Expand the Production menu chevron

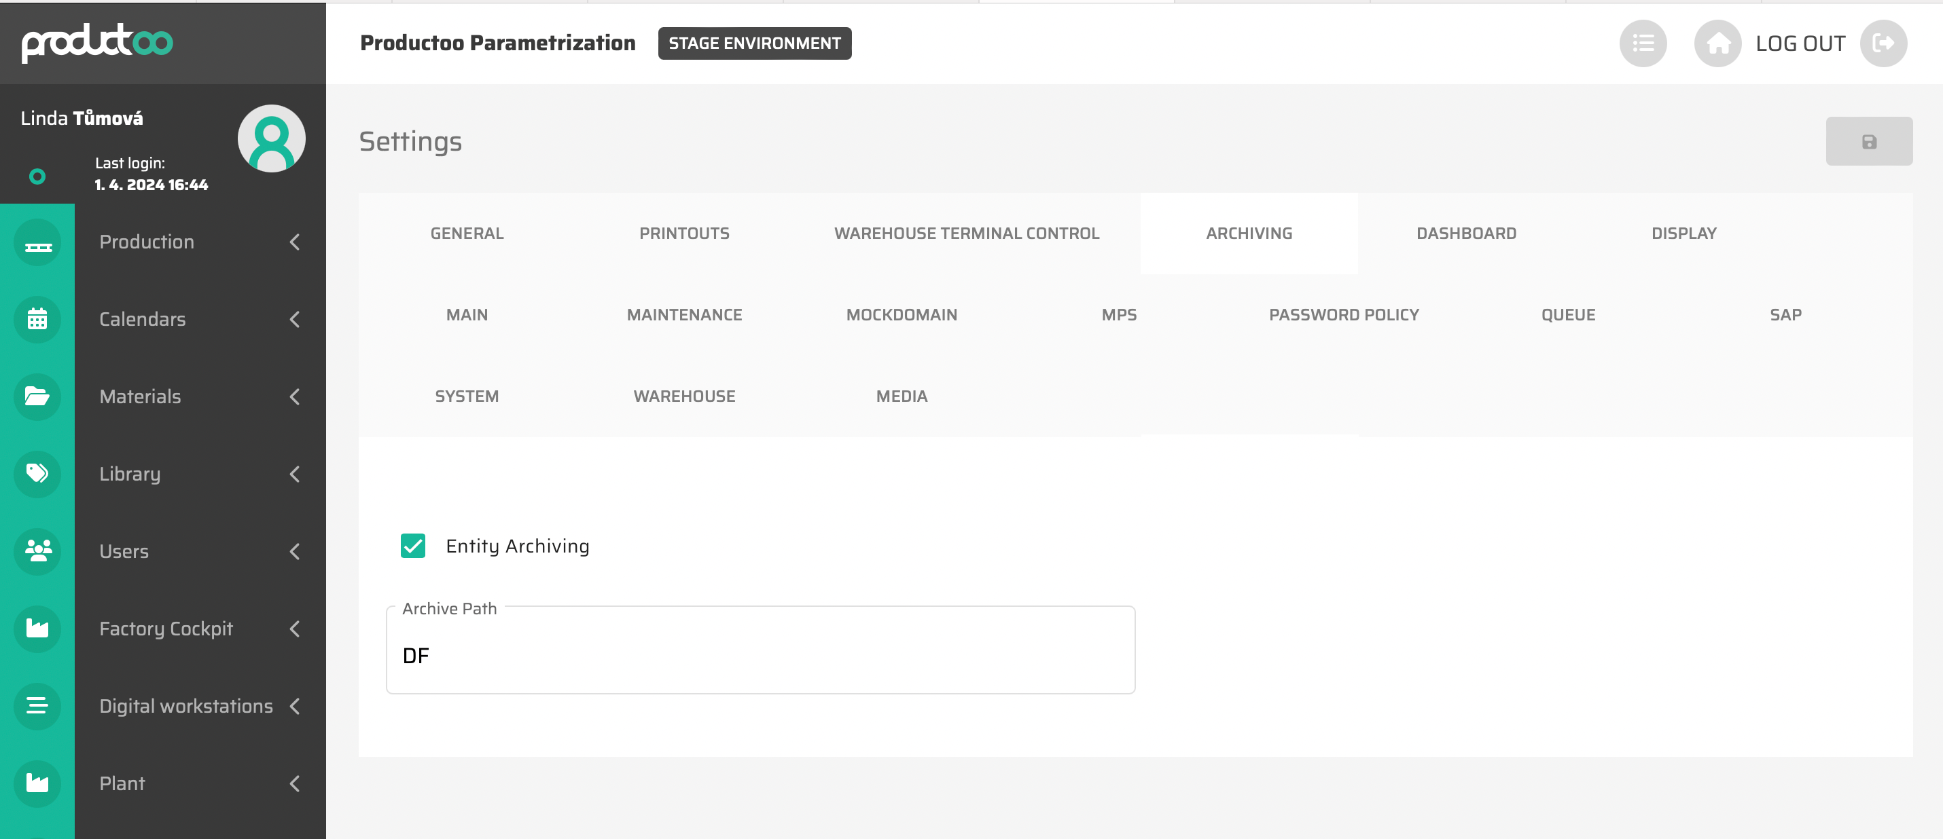click(x=295, y=242)
